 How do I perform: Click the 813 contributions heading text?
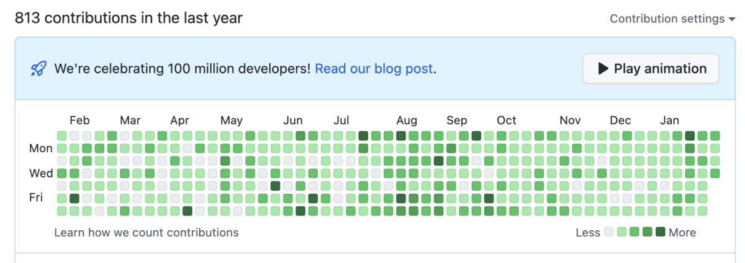129,18
